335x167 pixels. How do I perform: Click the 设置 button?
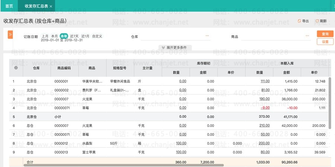[325, 42]
